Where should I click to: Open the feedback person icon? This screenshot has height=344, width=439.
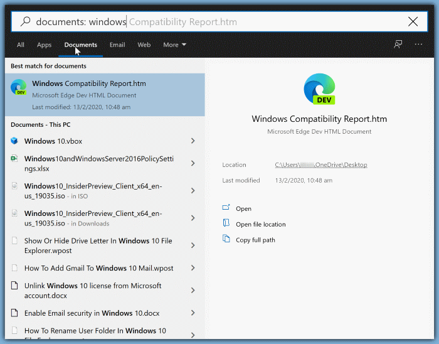click(x=398, y=45)
